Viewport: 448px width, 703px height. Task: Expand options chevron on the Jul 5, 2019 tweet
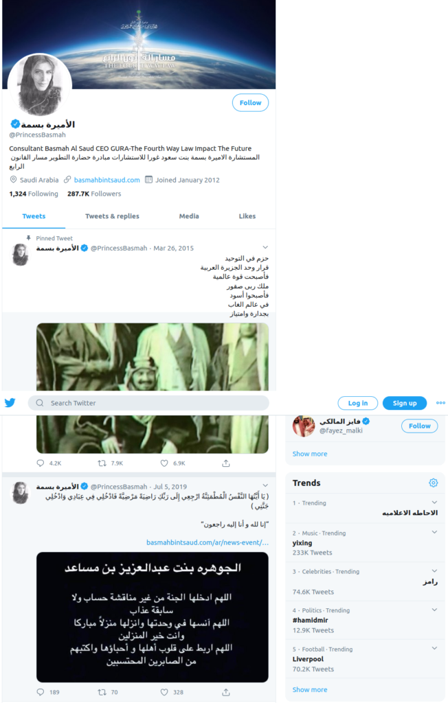tap(265, 485)
